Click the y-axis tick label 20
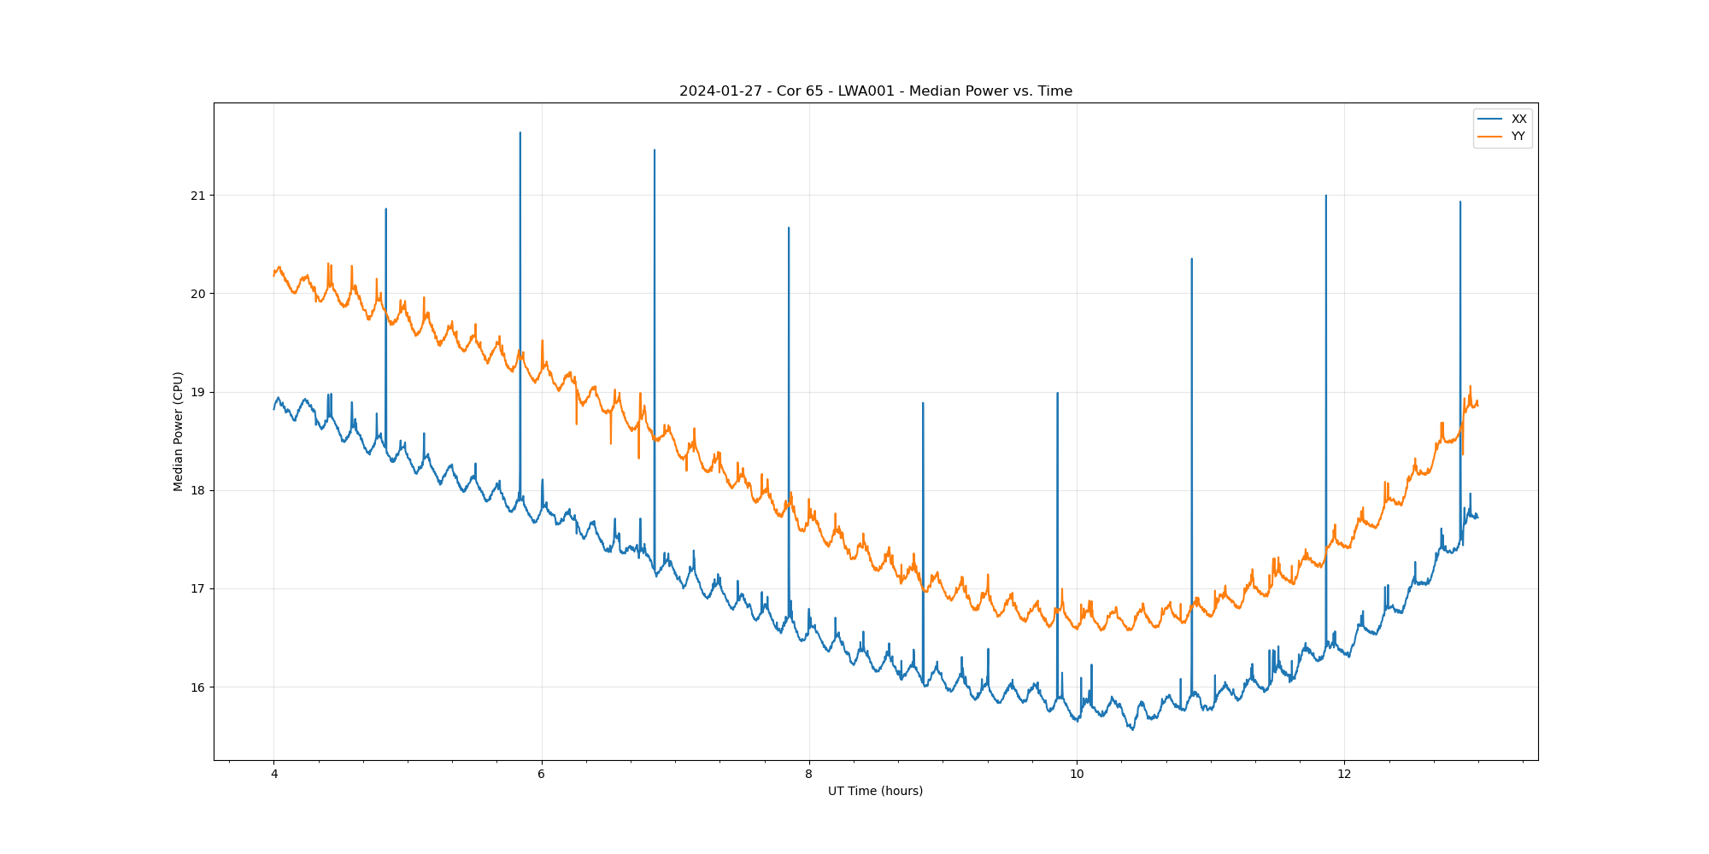 pyautogui.click(x=198, y=294)
